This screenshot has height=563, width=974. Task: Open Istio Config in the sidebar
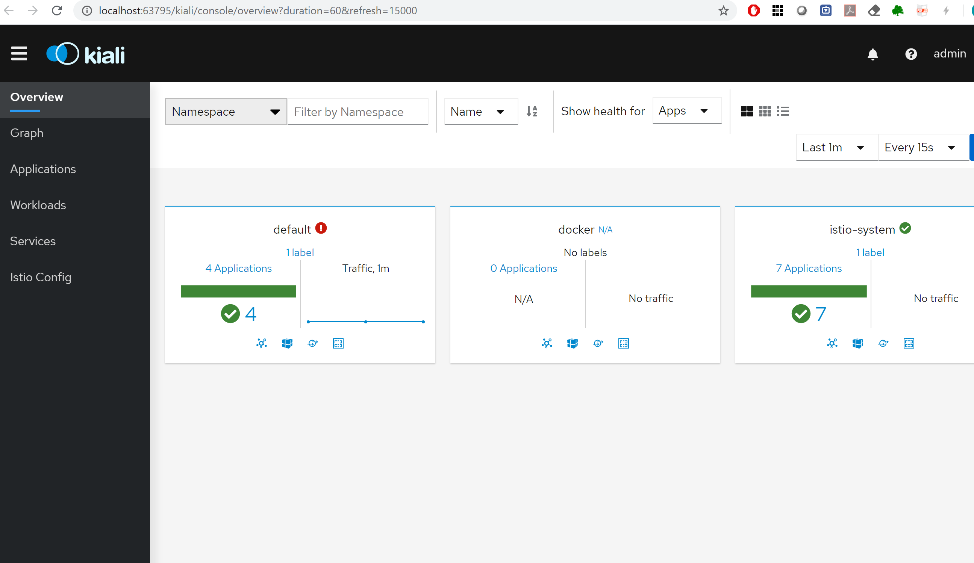pyautogui.click(x=41, y=277)
